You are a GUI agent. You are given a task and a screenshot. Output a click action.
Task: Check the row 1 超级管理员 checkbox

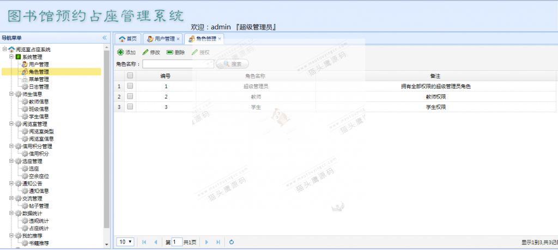[130, 86]
